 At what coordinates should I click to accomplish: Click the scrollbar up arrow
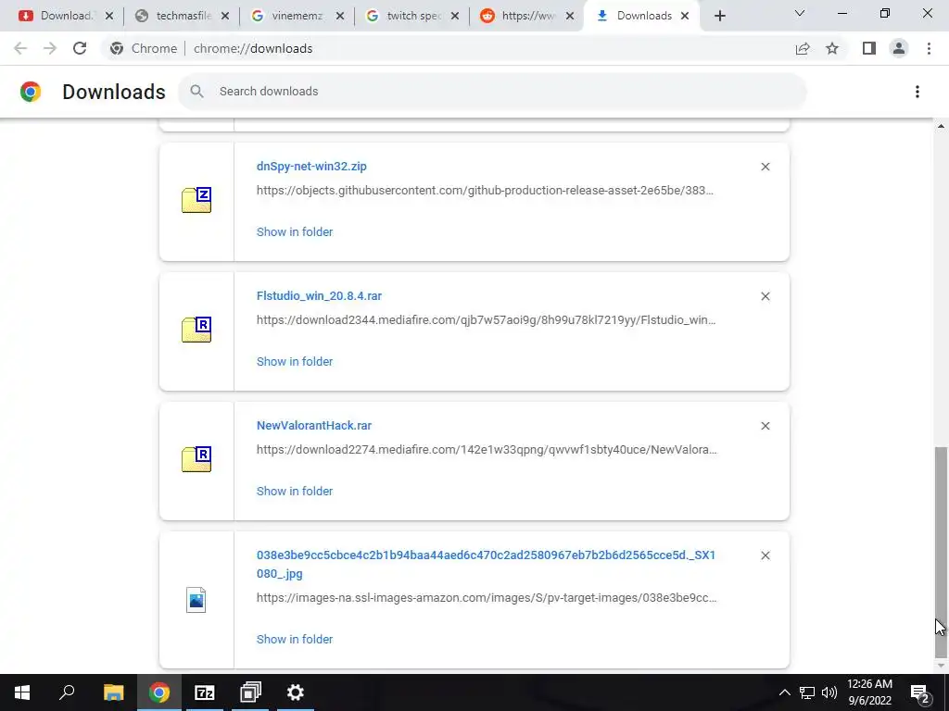[x=941, y=126]
